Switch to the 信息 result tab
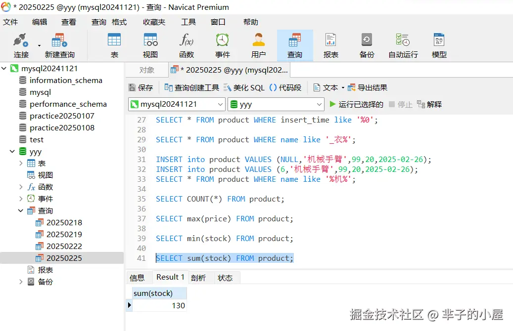The image size is (513, 331). 137,278
